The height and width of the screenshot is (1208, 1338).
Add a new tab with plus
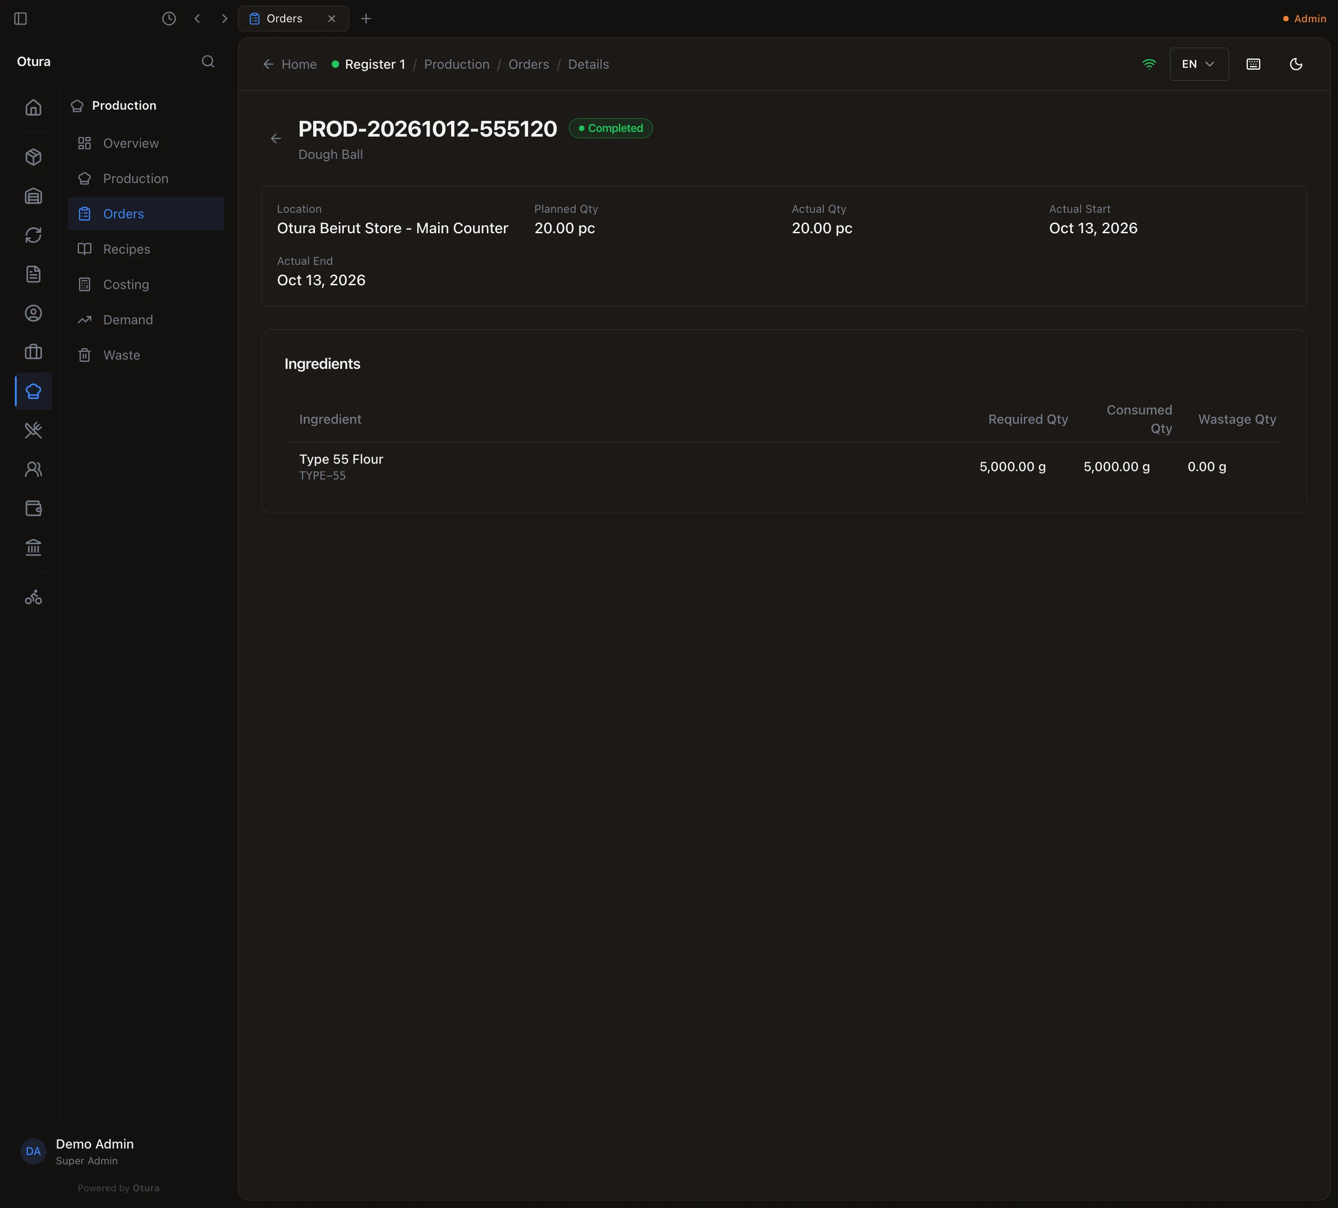coord(366,19)
